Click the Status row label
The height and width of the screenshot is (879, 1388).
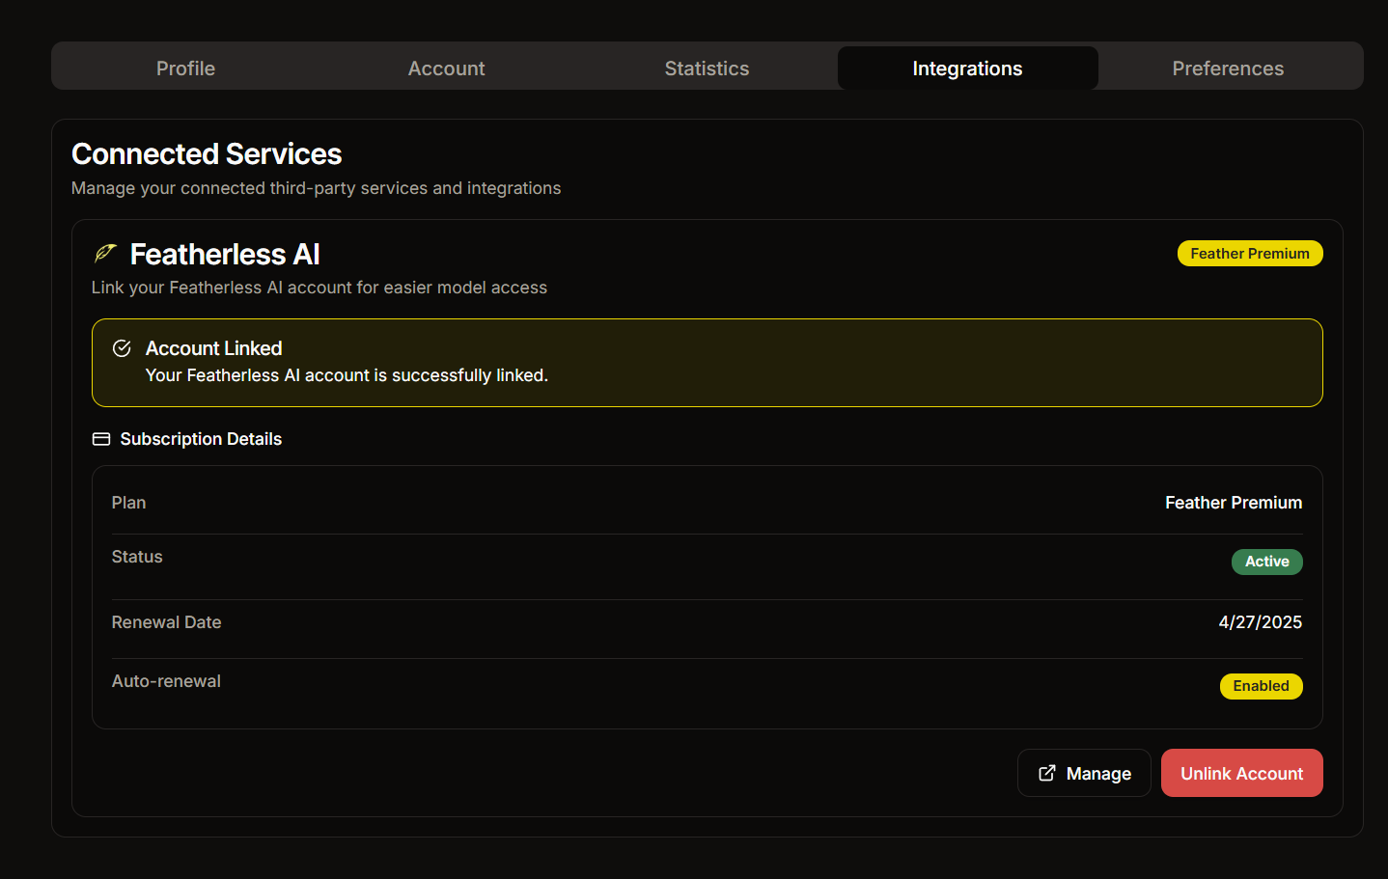[137, 557]
